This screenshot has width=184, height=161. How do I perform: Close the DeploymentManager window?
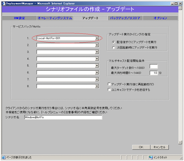coord(180,3)
